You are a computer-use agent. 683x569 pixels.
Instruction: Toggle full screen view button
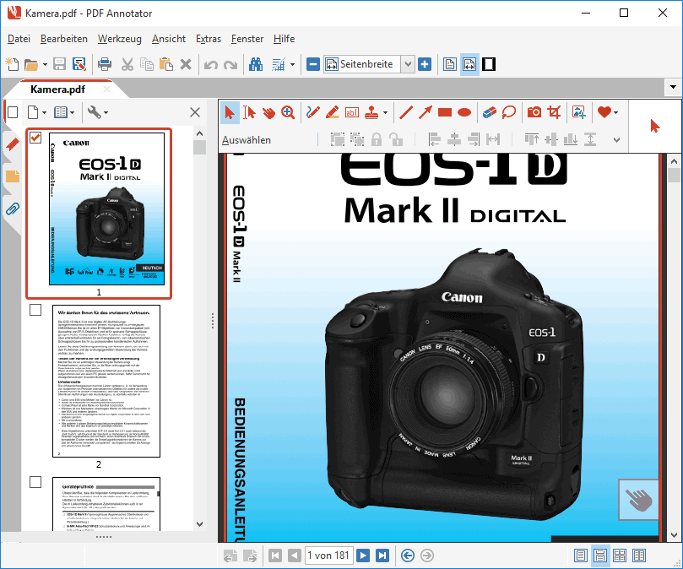pos(489,64)
